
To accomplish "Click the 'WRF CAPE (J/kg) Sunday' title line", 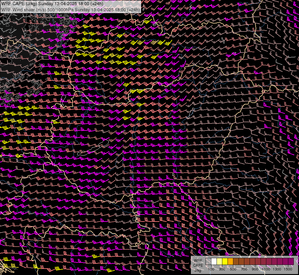I will click(x=52, y=4).
